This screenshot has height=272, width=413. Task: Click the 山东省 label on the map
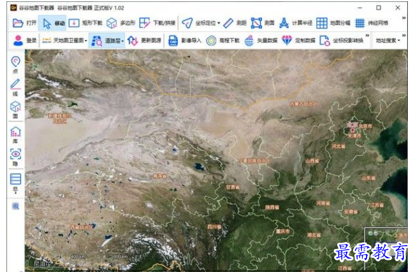pyautogui.click(x=368, y=178)
